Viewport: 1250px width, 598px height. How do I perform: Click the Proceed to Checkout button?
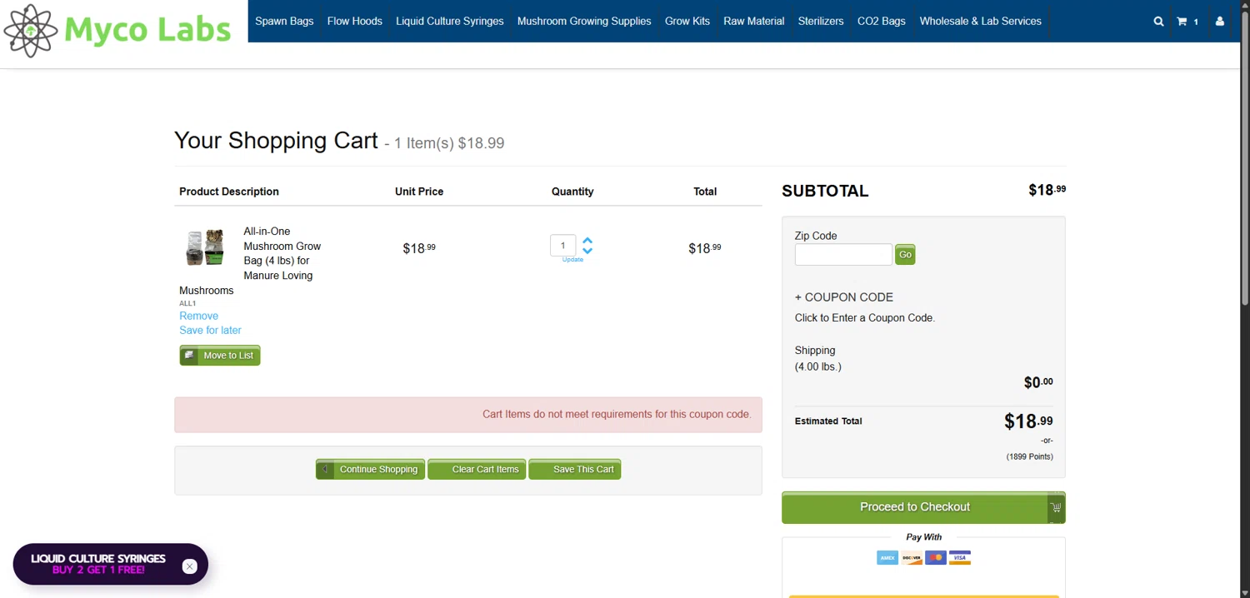tap(923, 507)
